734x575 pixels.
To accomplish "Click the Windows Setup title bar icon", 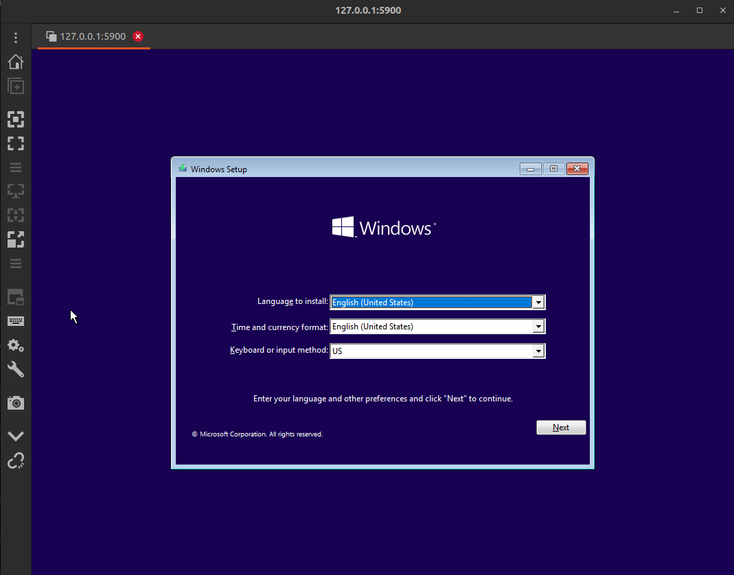I will click(183, 169).
